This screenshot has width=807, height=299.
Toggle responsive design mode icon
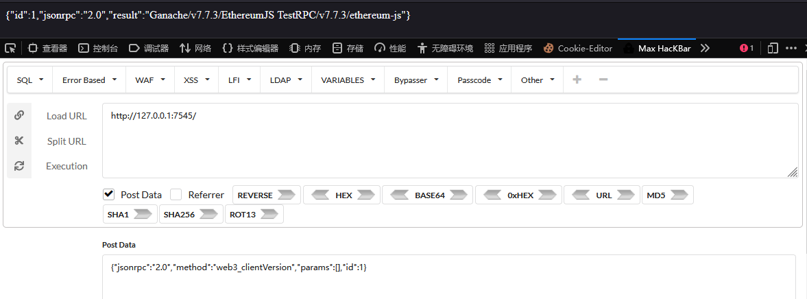(x=773, y=49)
